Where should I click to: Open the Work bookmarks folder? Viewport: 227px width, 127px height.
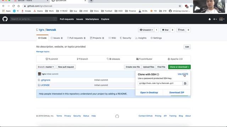[x=49, y=11]
